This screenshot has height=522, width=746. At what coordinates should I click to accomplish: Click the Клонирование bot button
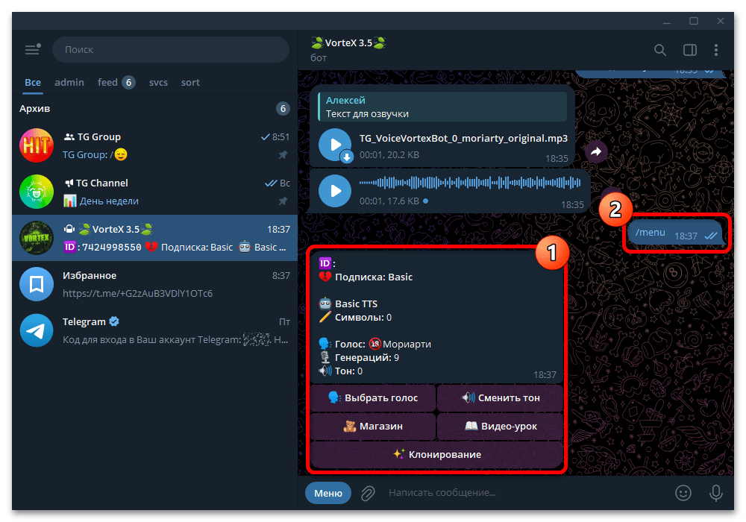point(436,454)
